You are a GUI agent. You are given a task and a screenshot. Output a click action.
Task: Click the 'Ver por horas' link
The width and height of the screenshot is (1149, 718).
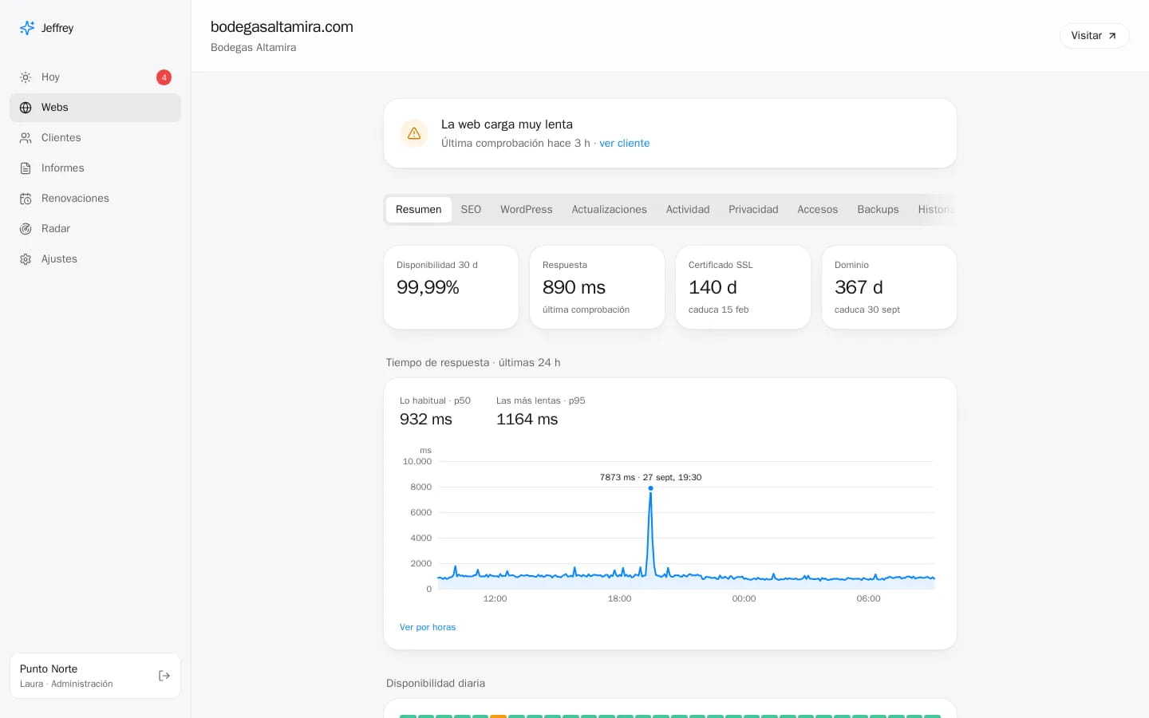pos(428,627)
